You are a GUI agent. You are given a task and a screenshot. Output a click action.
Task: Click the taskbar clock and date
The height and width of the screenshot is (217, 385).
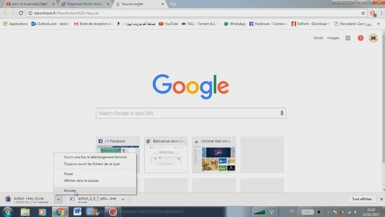[371, 212]
